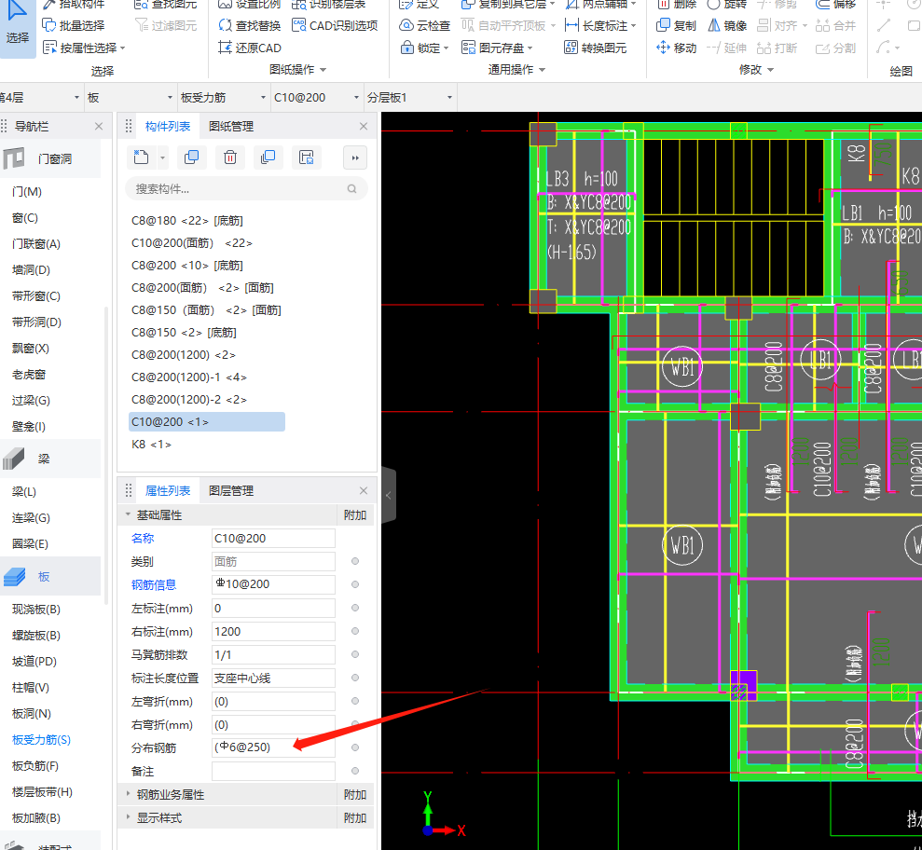
Task: Click the 分布钢筋 value field
Action: pyautogui.click(x=273, y=747)
